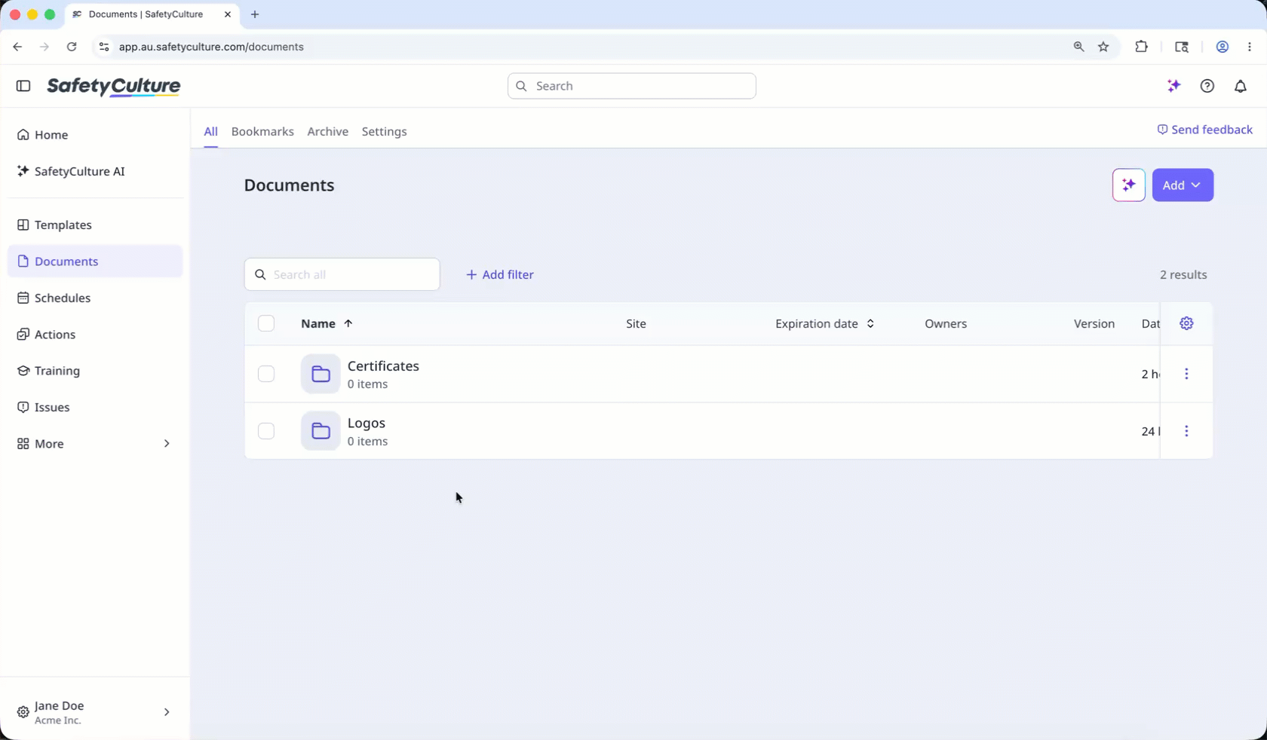The image size is (1267, 740).
Task: Tick the Certificates row checkbox
Action: (x=266, y=374)
